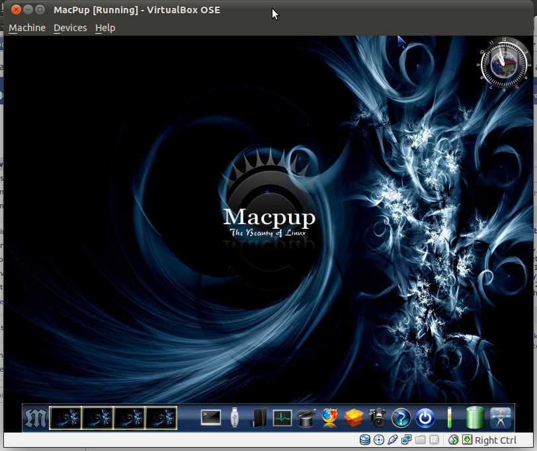
Task: Open the orange package manager box icon
Action: (x=353, y=418)
